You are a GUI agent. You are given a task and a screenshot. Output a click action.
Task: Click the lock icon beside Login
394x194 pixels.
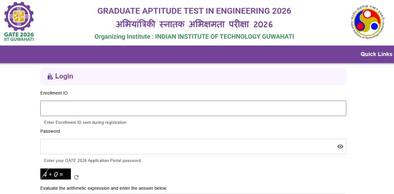(50, 77)
